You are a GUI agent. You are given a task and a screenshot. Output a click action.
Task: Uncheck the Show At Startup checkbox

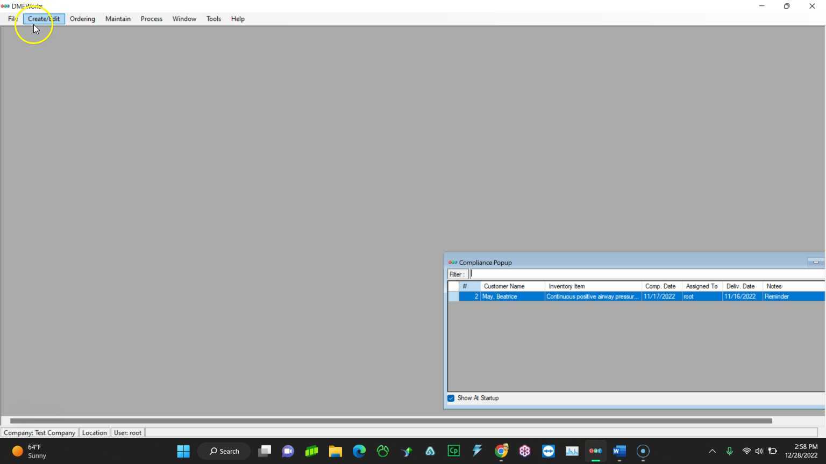(x=451, y=398)
